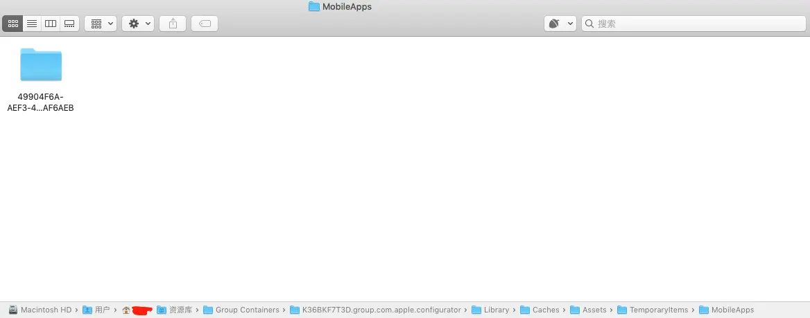Click the Edit Tags button
Screen dimensions: 810x318
click(x=205, y=24)
